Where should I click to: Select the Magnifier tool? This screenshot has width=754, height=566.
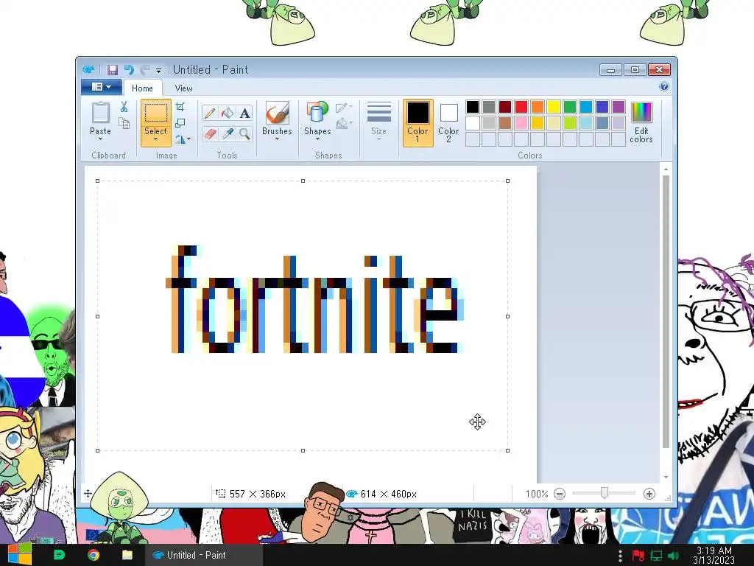pos(244,133)
